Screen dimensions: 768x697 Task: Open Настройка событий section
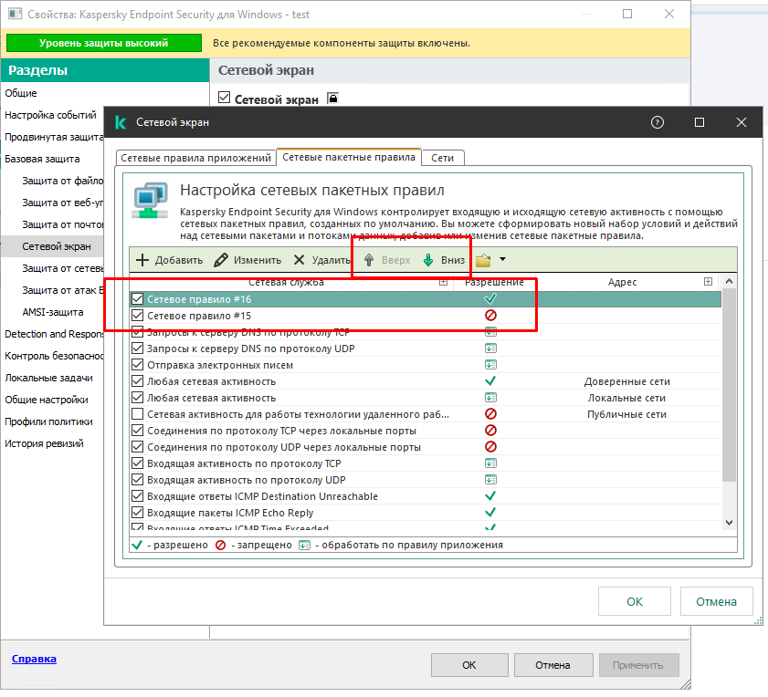[x=50, y=115]
